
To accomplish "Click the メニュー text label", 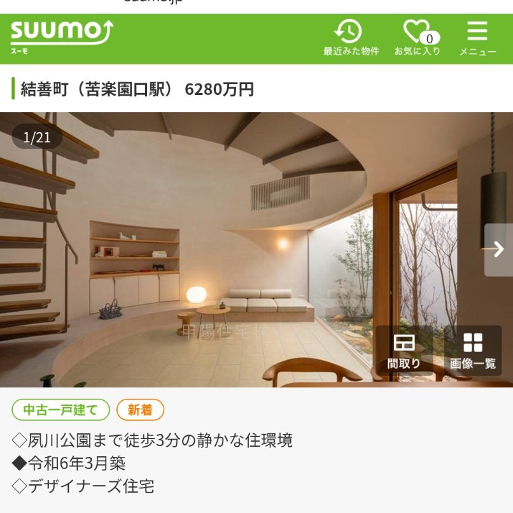I will click(x=478, y=52).
